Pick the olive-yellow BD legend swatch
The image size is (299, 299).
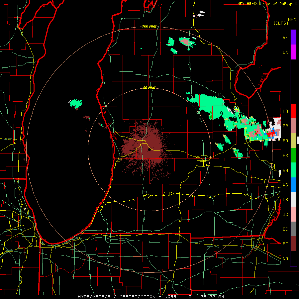[293, 141]
